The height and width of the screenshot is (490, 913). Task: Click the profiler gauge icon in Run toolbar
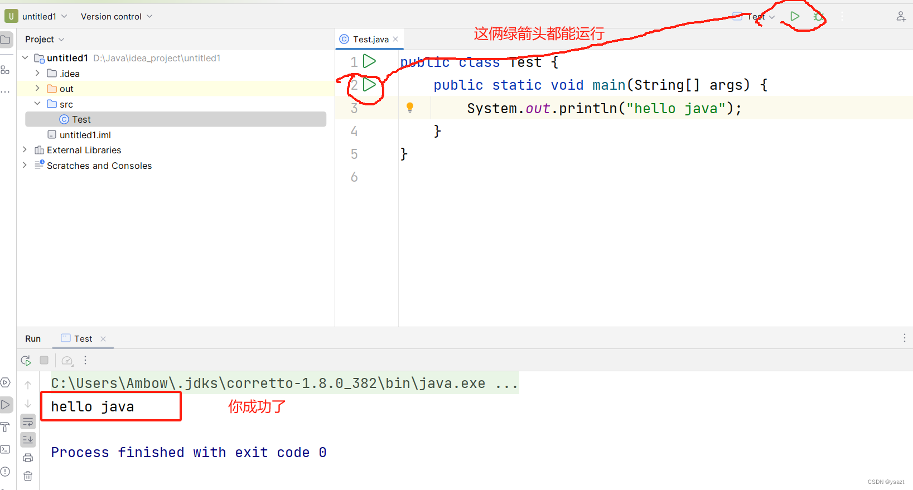[x=67, y=361]
